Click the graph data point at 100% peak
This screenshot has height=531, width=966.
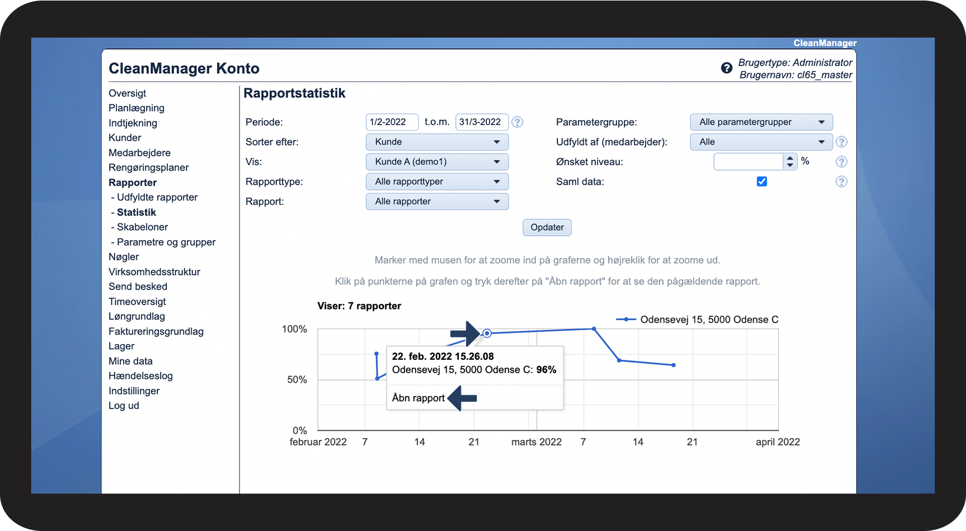coord(594,329)
